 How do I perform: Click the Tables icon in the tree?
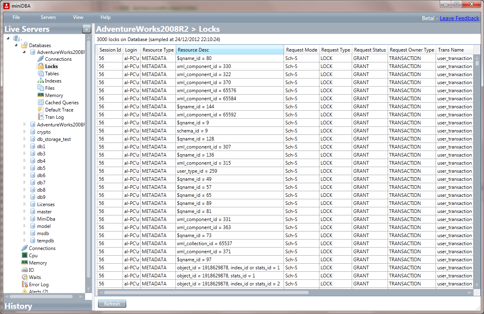click(x=41, y=73)
